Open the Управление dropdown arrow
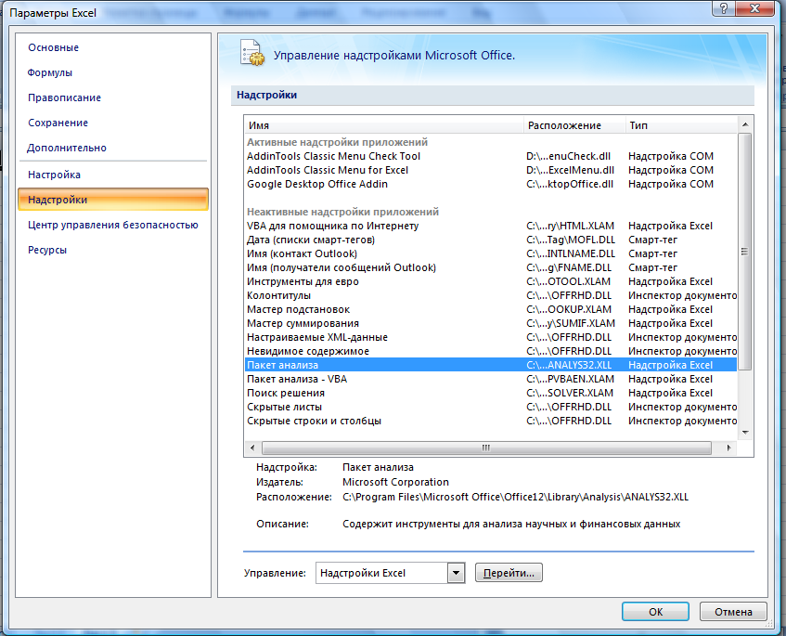 (457, 573)
